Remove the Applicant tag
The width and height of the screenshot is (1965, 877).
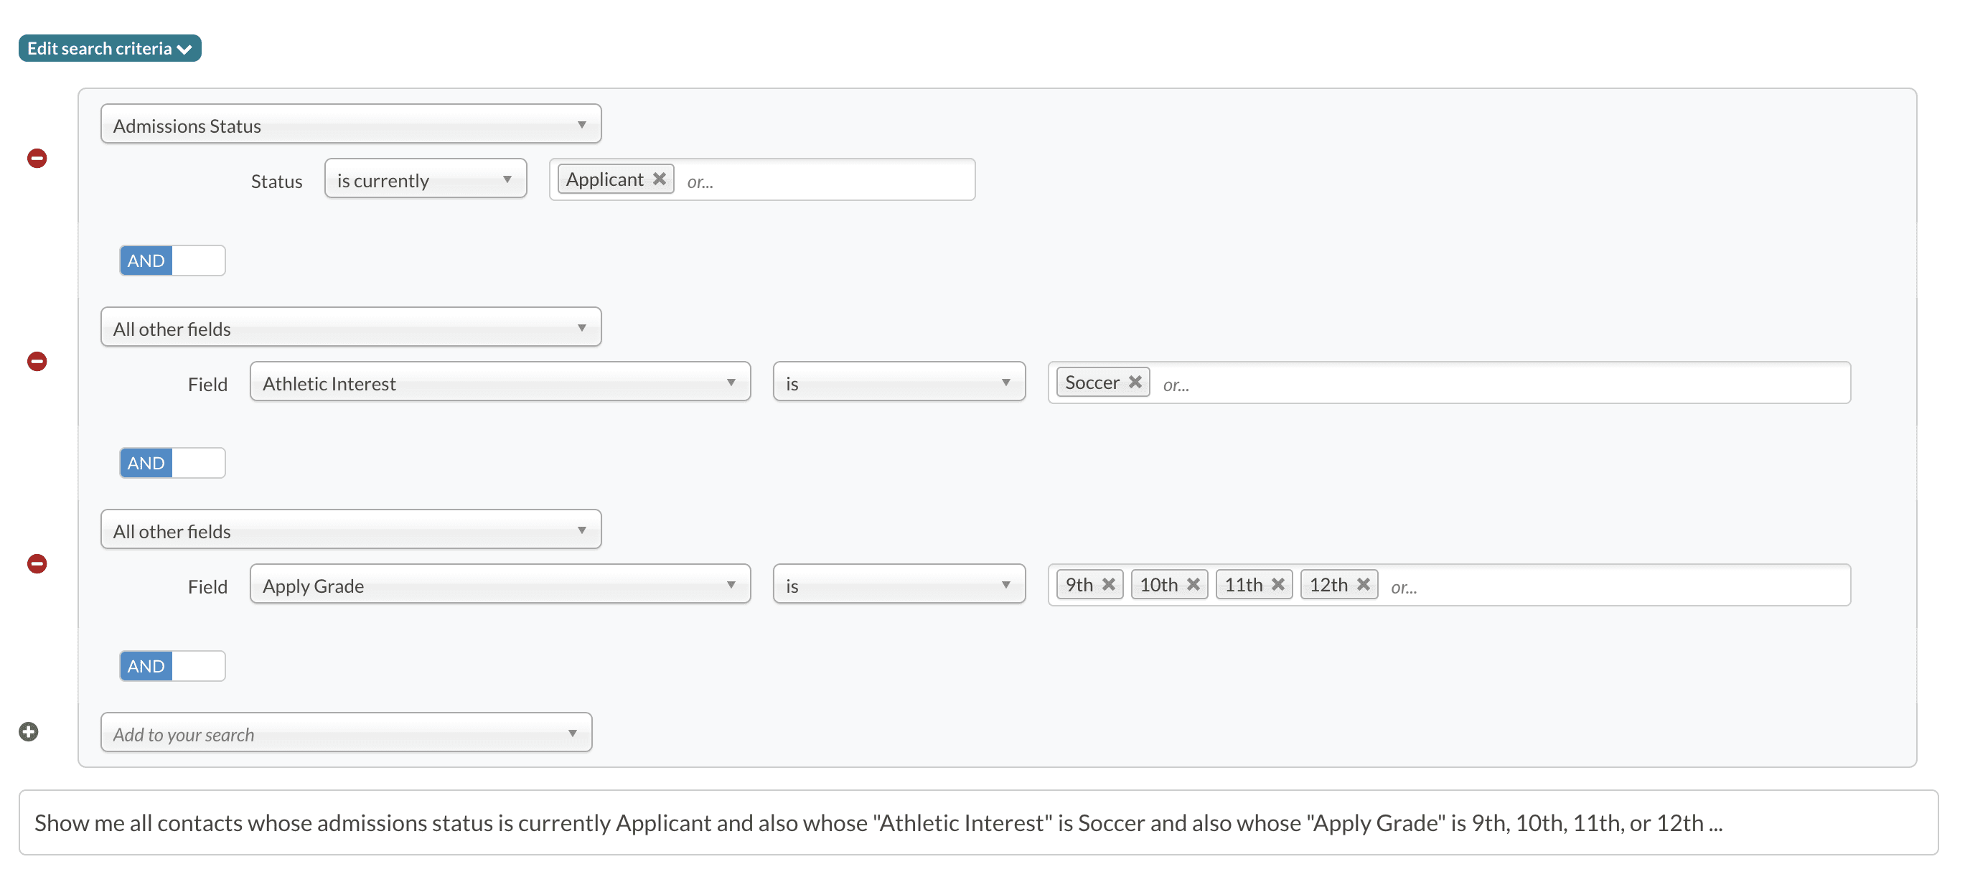(660, 179)
